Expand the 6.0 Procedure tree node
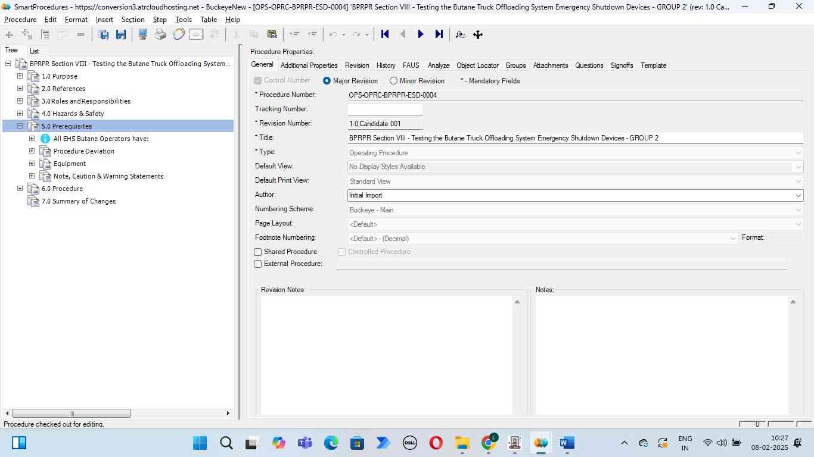Image resolution: width=814 pixels, height=457 pixels. point(20,189)
